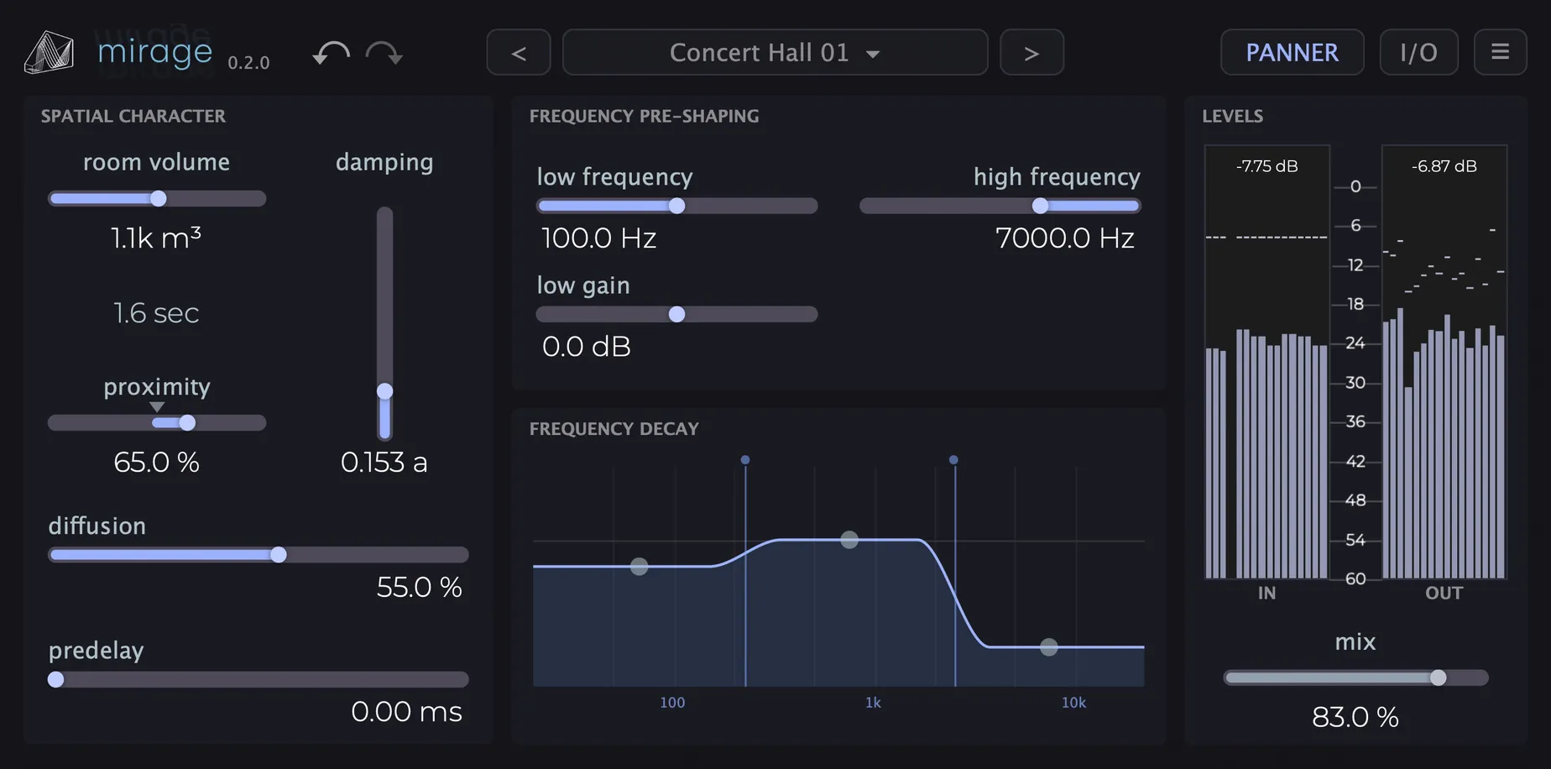Image resolution: width=1551 pixels, height=769 pixels.
Task: Click the predelay slider handle
Action: click(56, 679)
